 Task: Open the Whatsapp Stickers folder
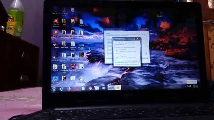[x=73, y=45]
